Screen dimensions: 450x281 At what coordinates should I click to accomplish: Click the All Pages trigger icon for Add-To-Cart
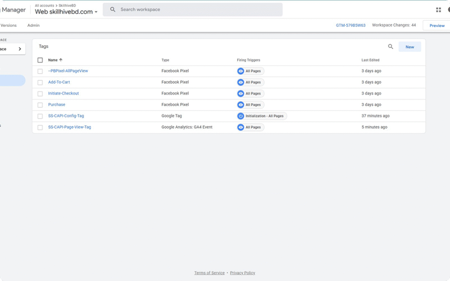240,82
